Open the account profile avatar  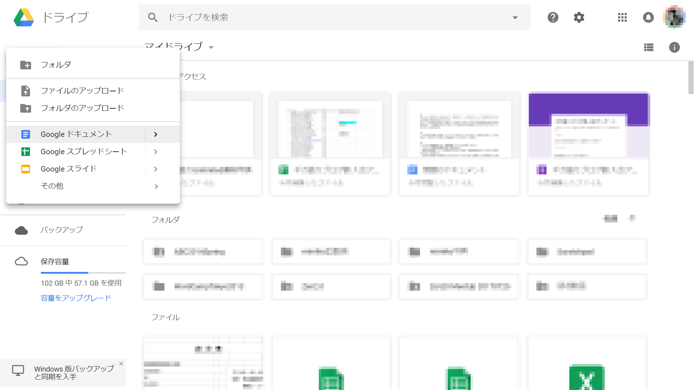click(674, 17)
